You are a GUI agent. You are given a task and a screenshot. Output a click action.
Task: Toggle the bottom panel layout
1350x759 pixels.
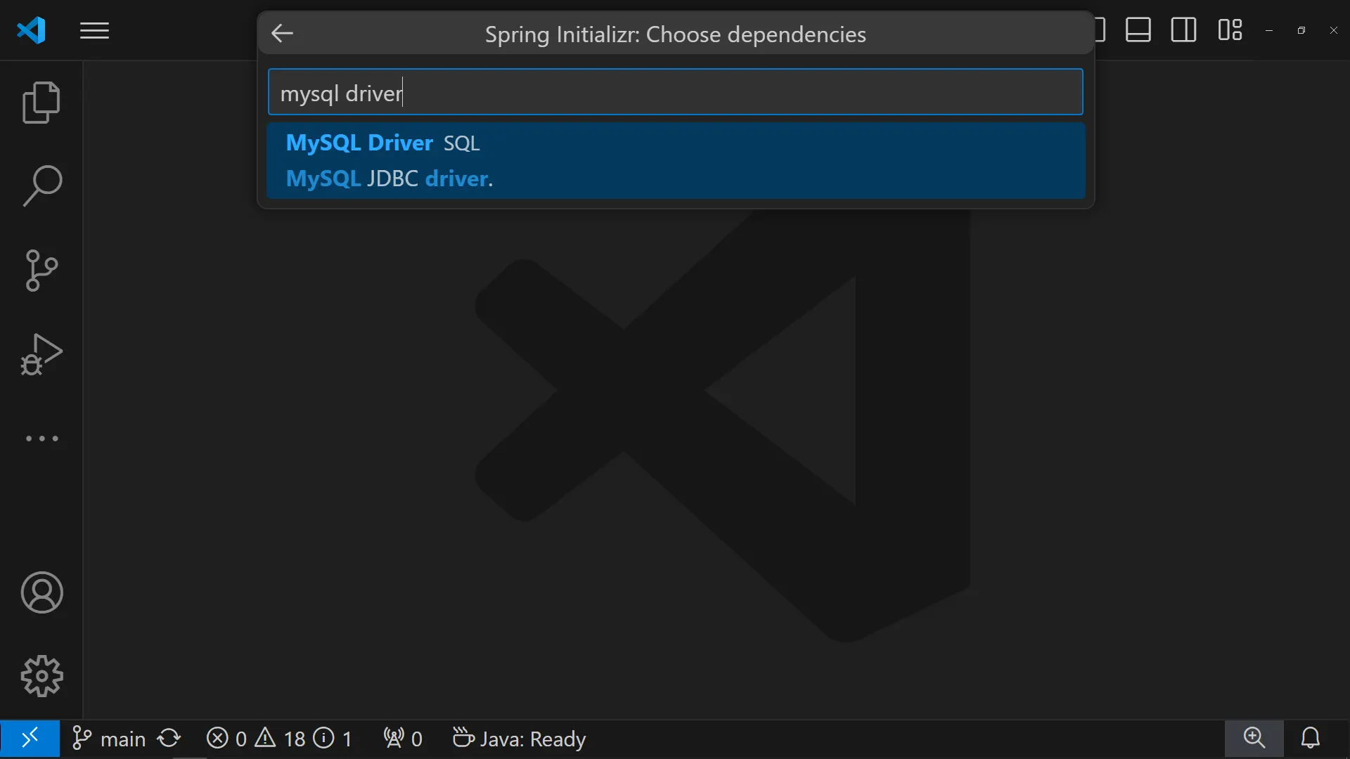point(1138,30)
